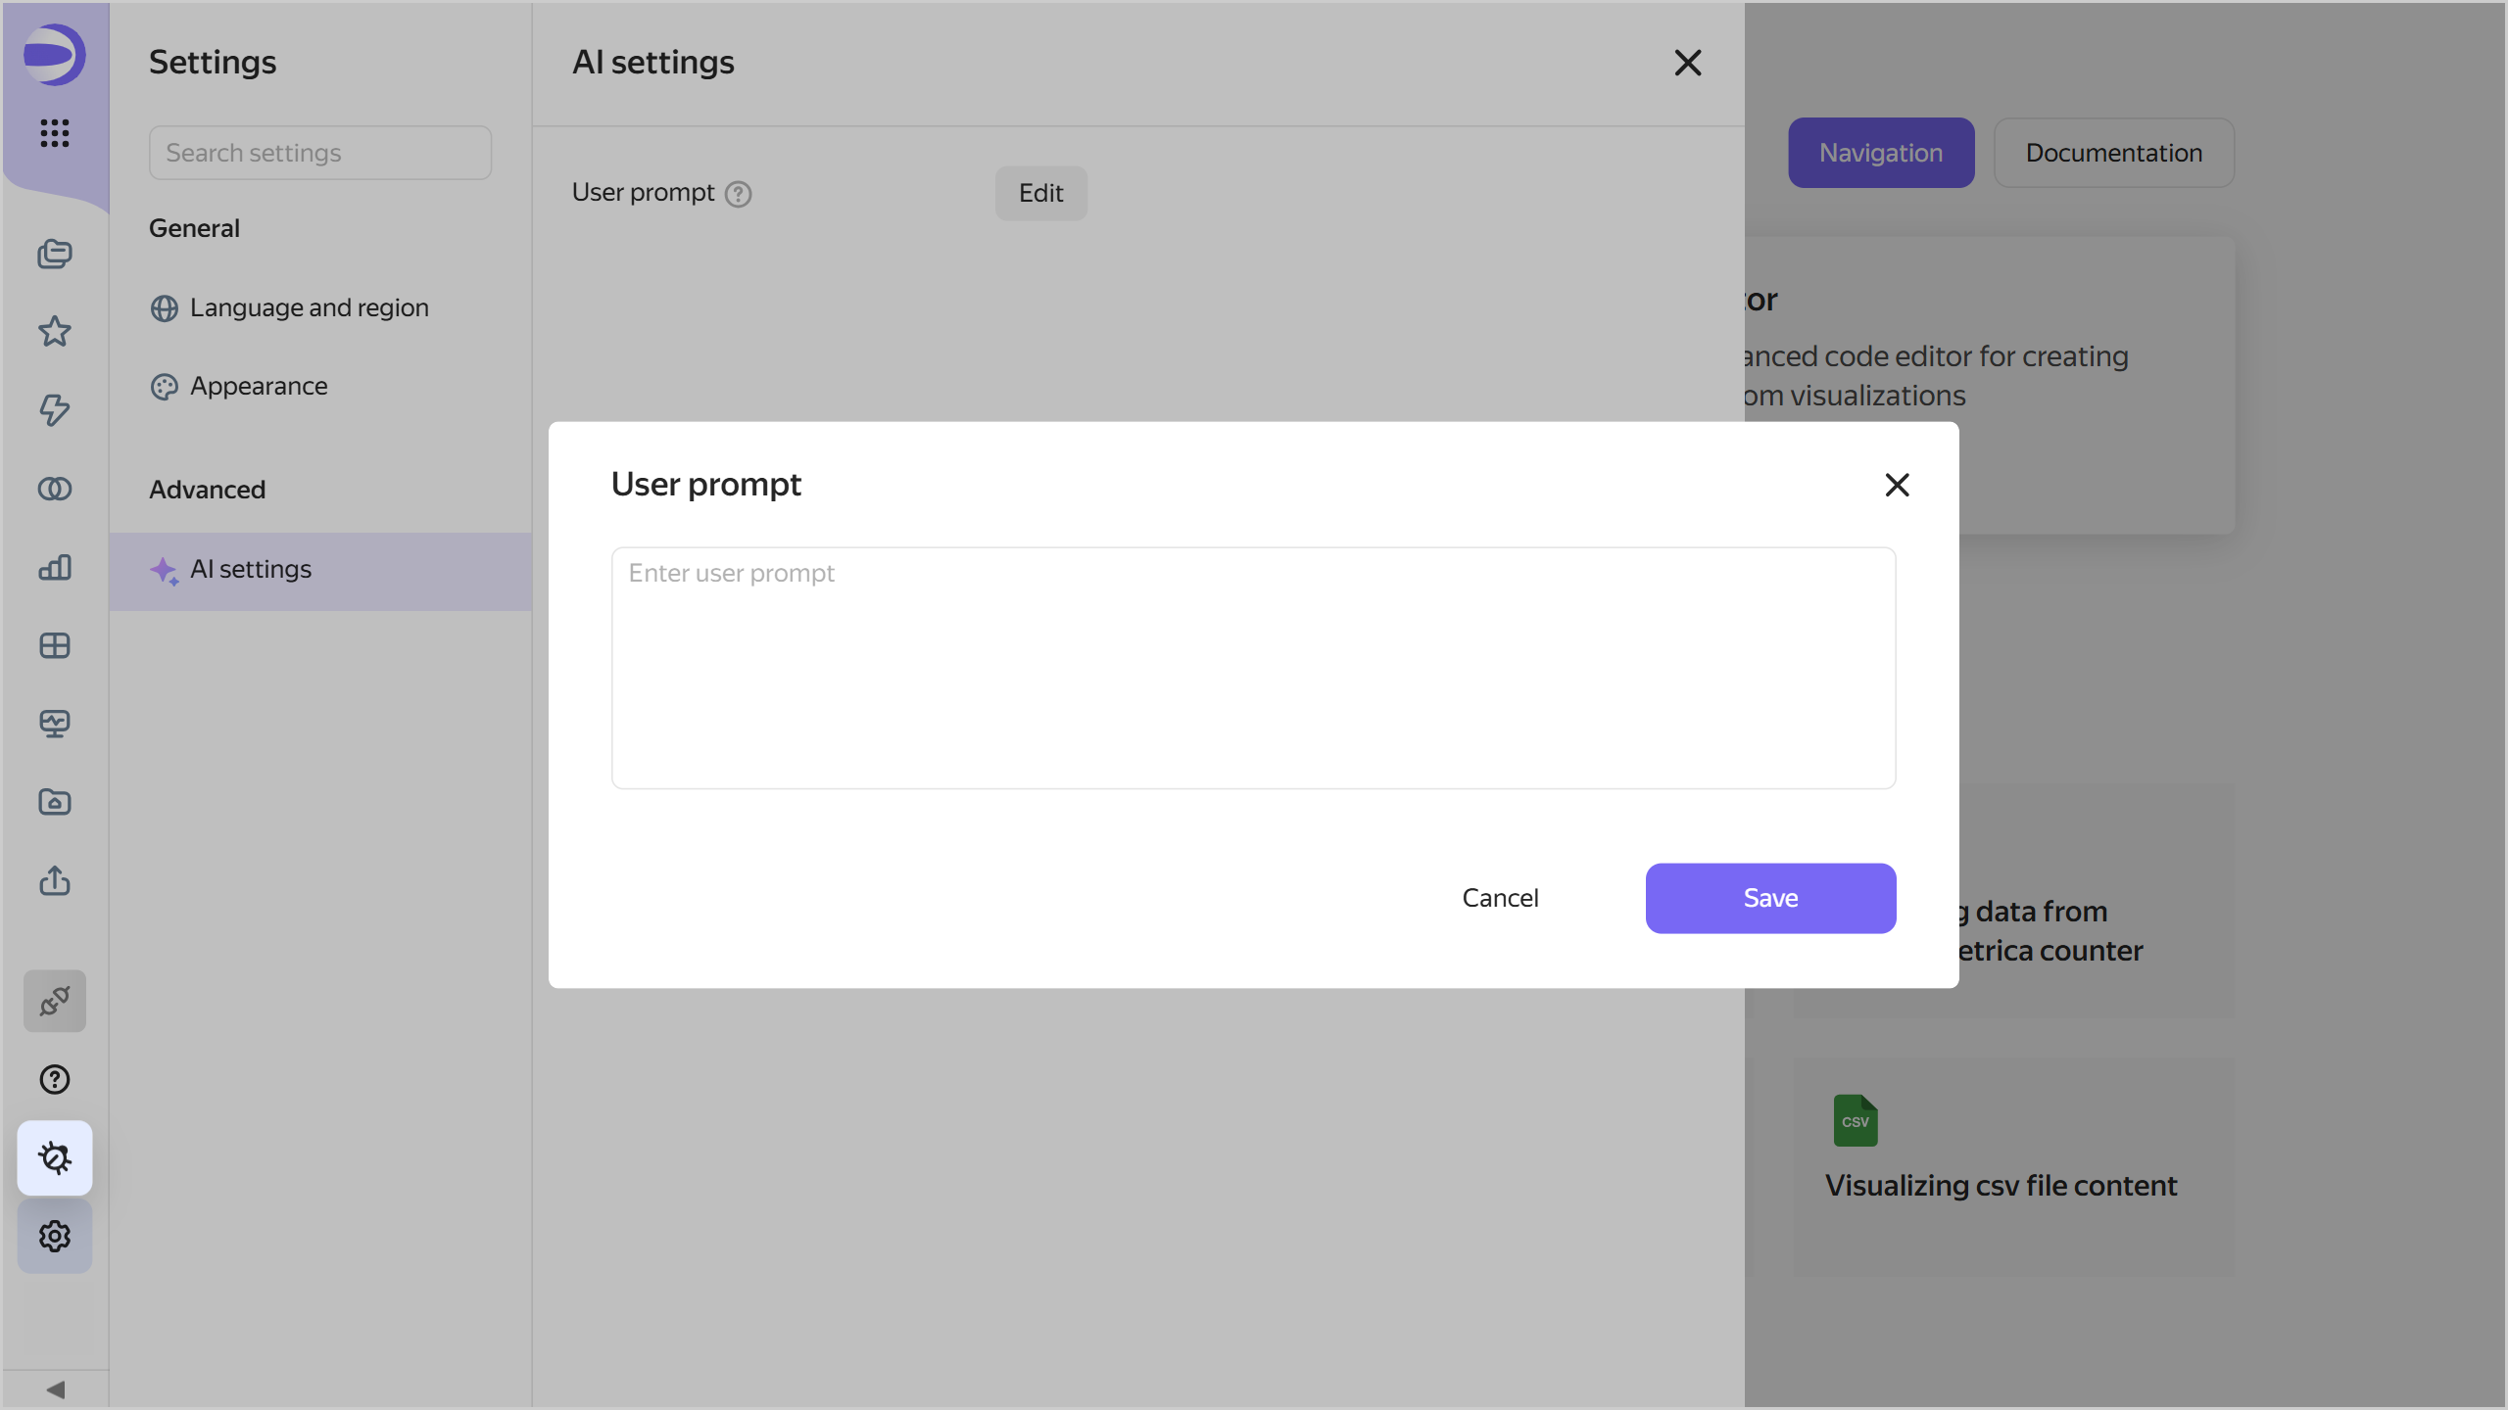
Task: Click the help question mark sidebar icon
Action: (x=54, y=1079)
